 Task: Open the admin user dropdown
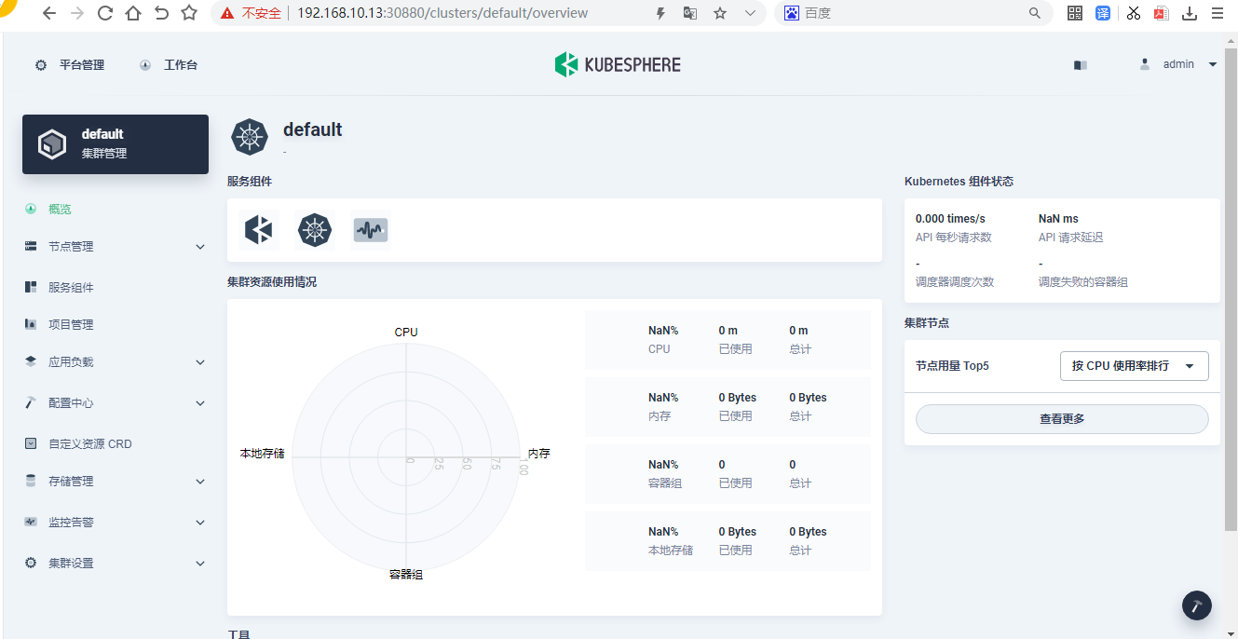tap(1178, 64)
